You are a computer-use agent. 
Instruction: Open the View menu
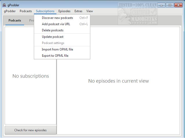point(90,11)
